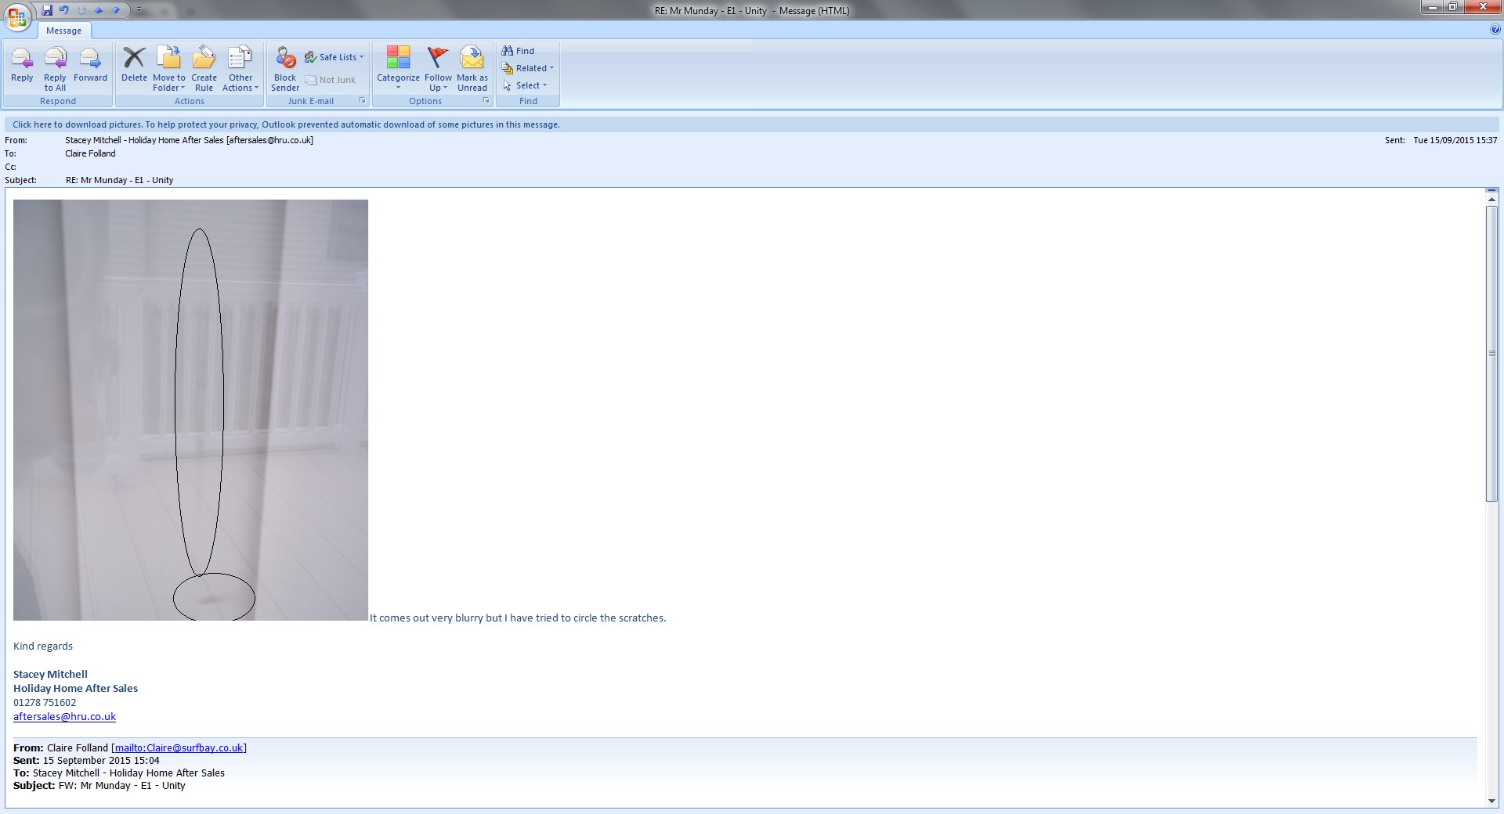Expand the Other Actions menu
1504x814 pixels.
[x=240, y=67]
